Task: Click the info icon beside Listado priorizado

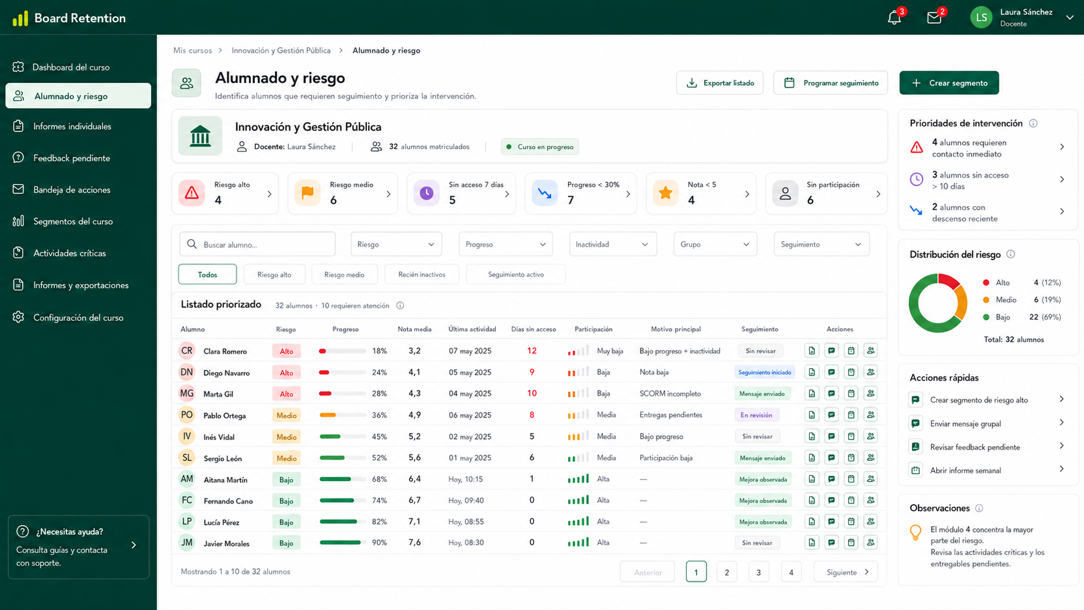Action: [400, 305]
